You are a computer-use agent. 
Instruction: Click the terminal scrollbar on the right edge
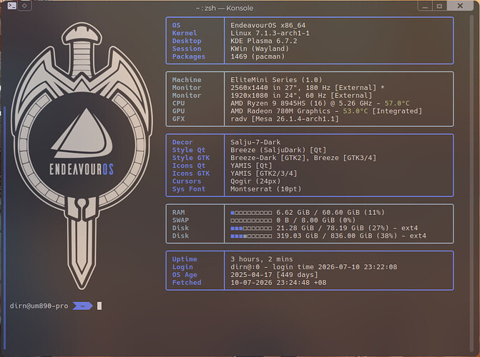pyautogui.click(x=471, y=182)
